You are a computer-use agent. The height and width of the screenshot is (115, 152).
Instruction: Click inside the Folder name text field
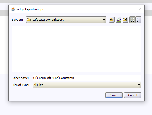point(87,78)
